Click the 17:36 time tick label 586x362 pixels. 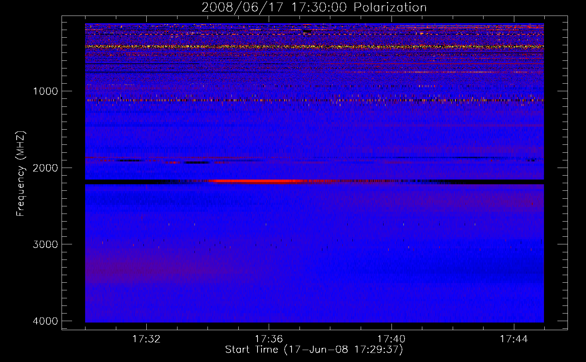[269, 339]
